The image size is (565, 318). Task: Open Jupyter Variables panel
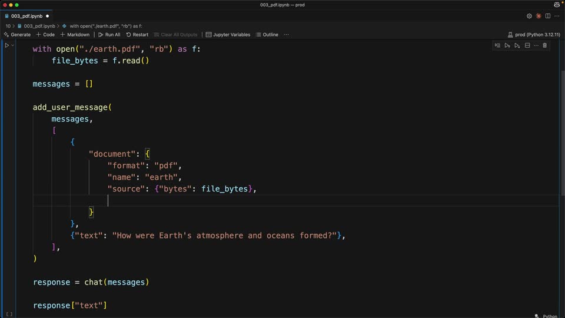click(x=228, y=35)
